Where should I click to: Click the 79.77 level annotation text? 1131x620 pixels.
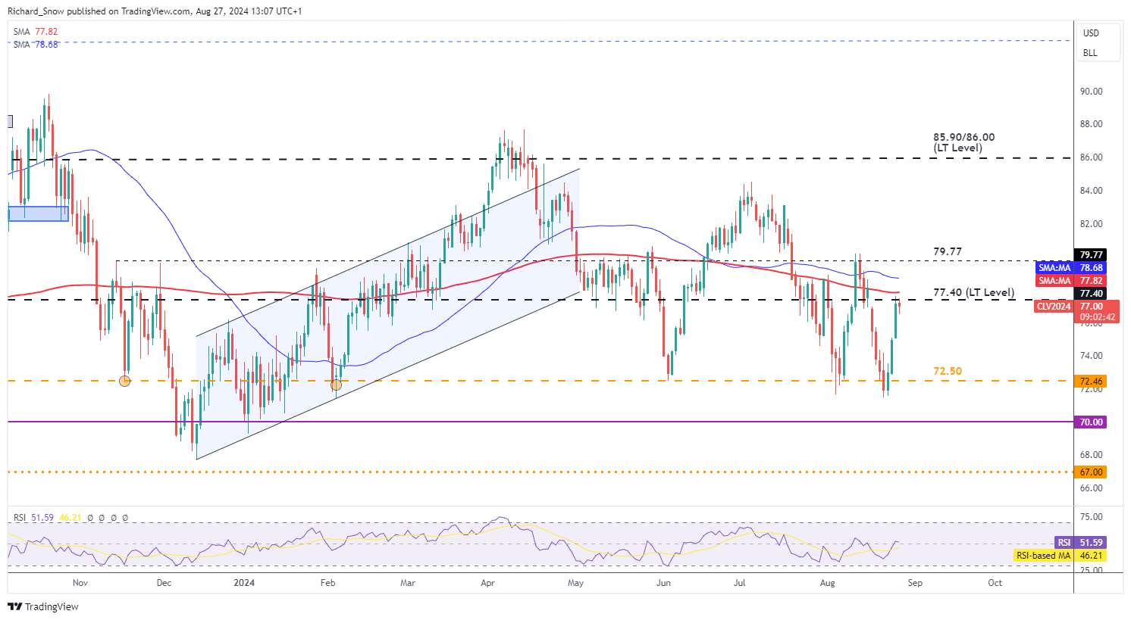946,251
